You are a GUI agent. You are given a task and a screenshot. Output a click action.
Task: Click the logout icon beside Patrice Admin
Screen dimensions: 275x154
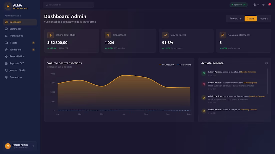click(x=33, y=146)
